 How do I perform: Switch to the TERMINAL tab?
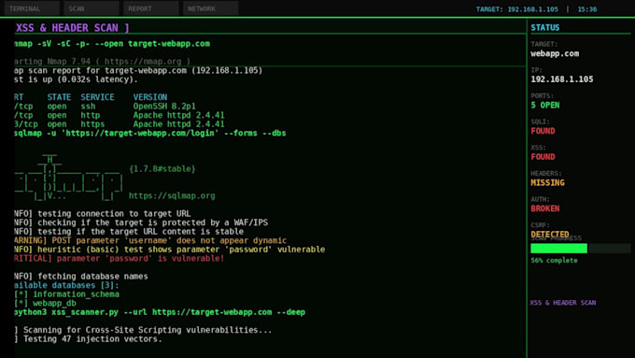pyautogui.click(x=32, y=8)
